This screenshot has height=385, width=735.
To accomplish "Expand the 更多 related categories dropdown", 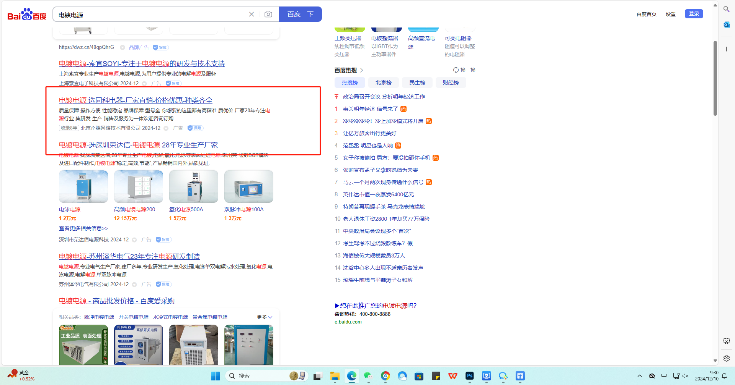I will click(x=265, y=317).
